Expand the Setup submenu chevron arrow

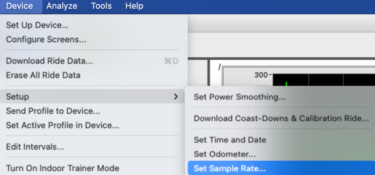click(x=176, y=96)
